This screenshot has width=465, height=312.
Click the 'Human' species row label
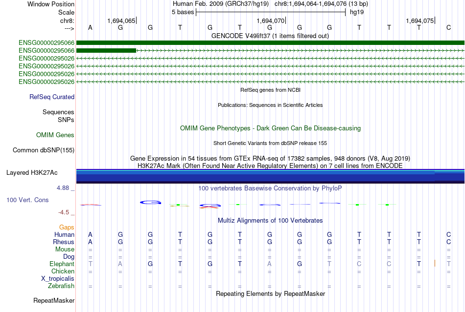click(64, 234)
